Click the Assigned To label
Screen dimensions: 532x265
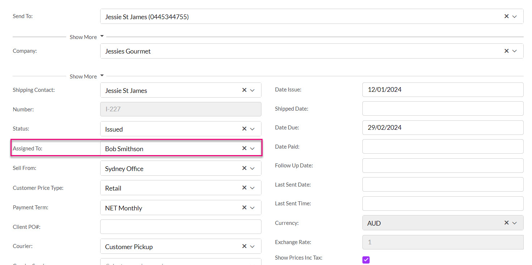tap(27, 148)
